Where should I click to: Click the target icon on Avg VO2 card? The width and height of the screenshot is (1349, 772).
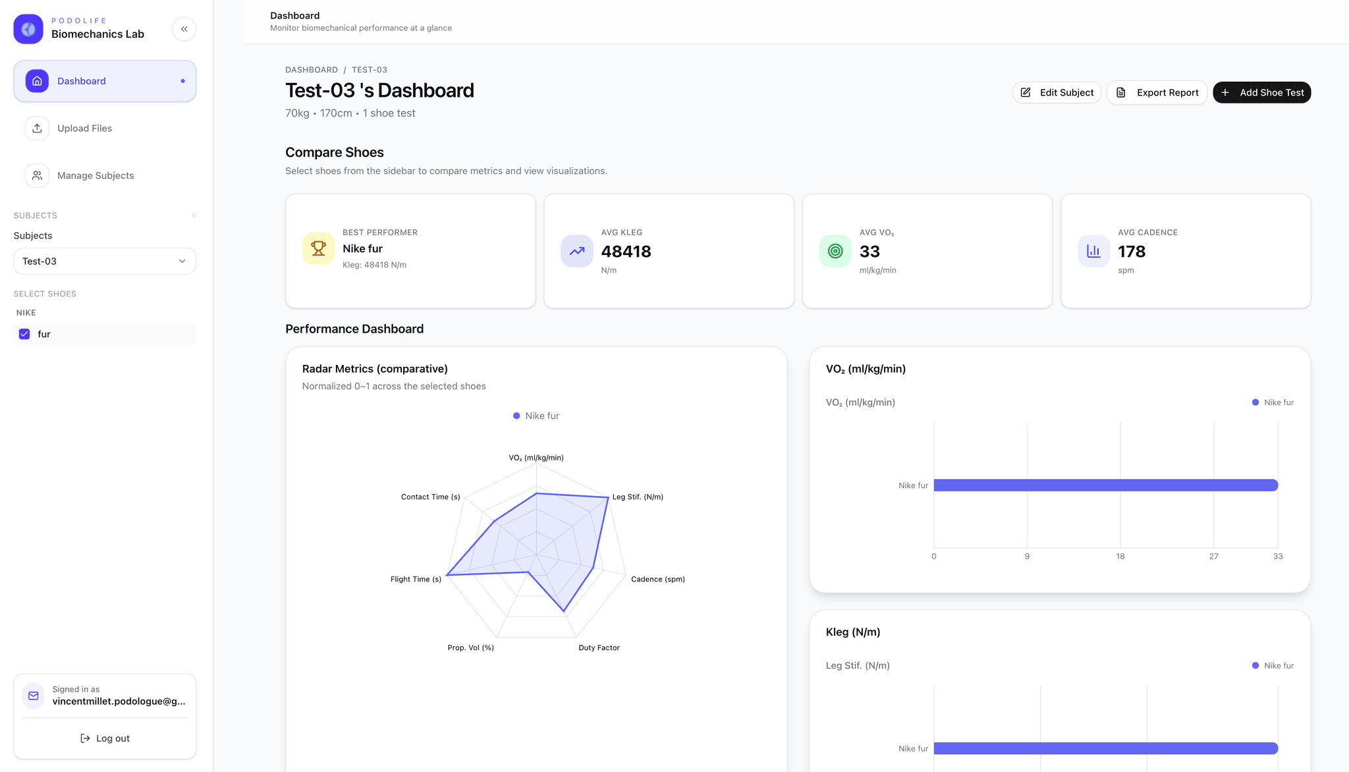835,251
